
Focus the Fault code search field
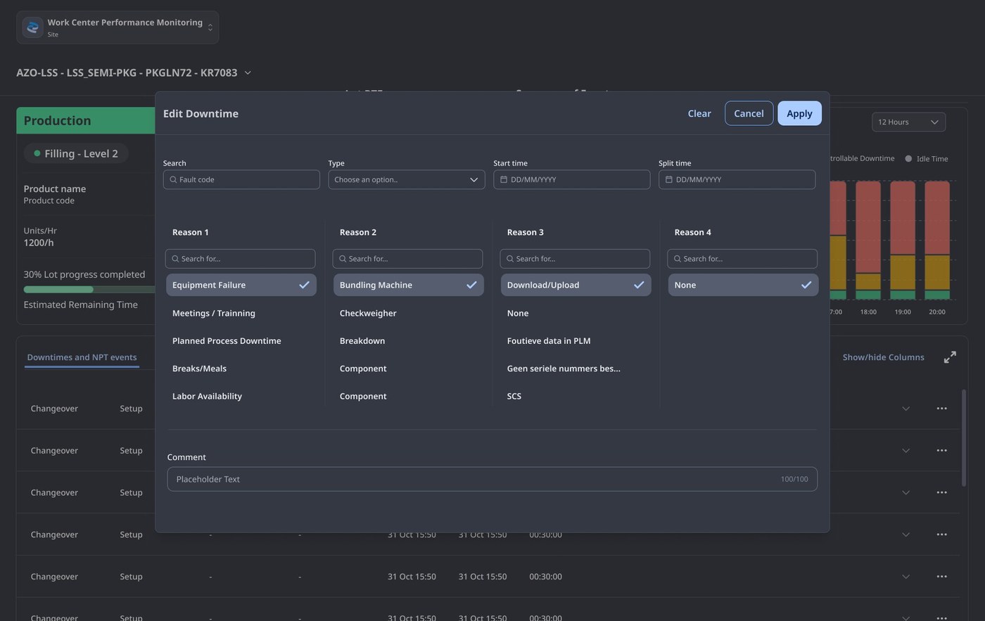(241, 179)
